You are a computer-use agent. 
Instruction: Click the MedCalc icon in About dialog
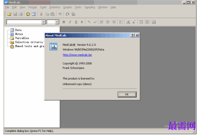click(x=53, y=47)
